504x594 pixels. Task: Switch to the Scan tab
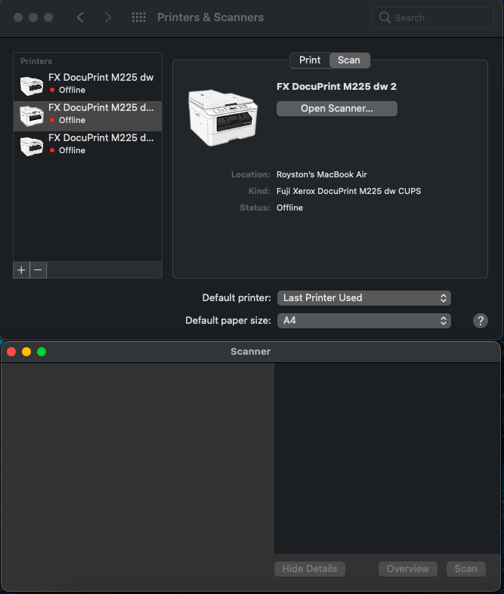click(349, 60)
